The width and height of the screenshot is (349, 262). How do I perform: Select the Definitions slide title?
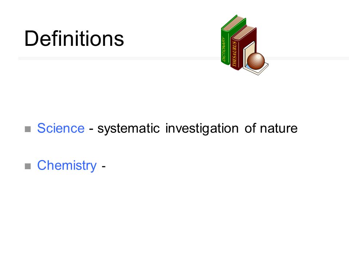tap(74, 39)
